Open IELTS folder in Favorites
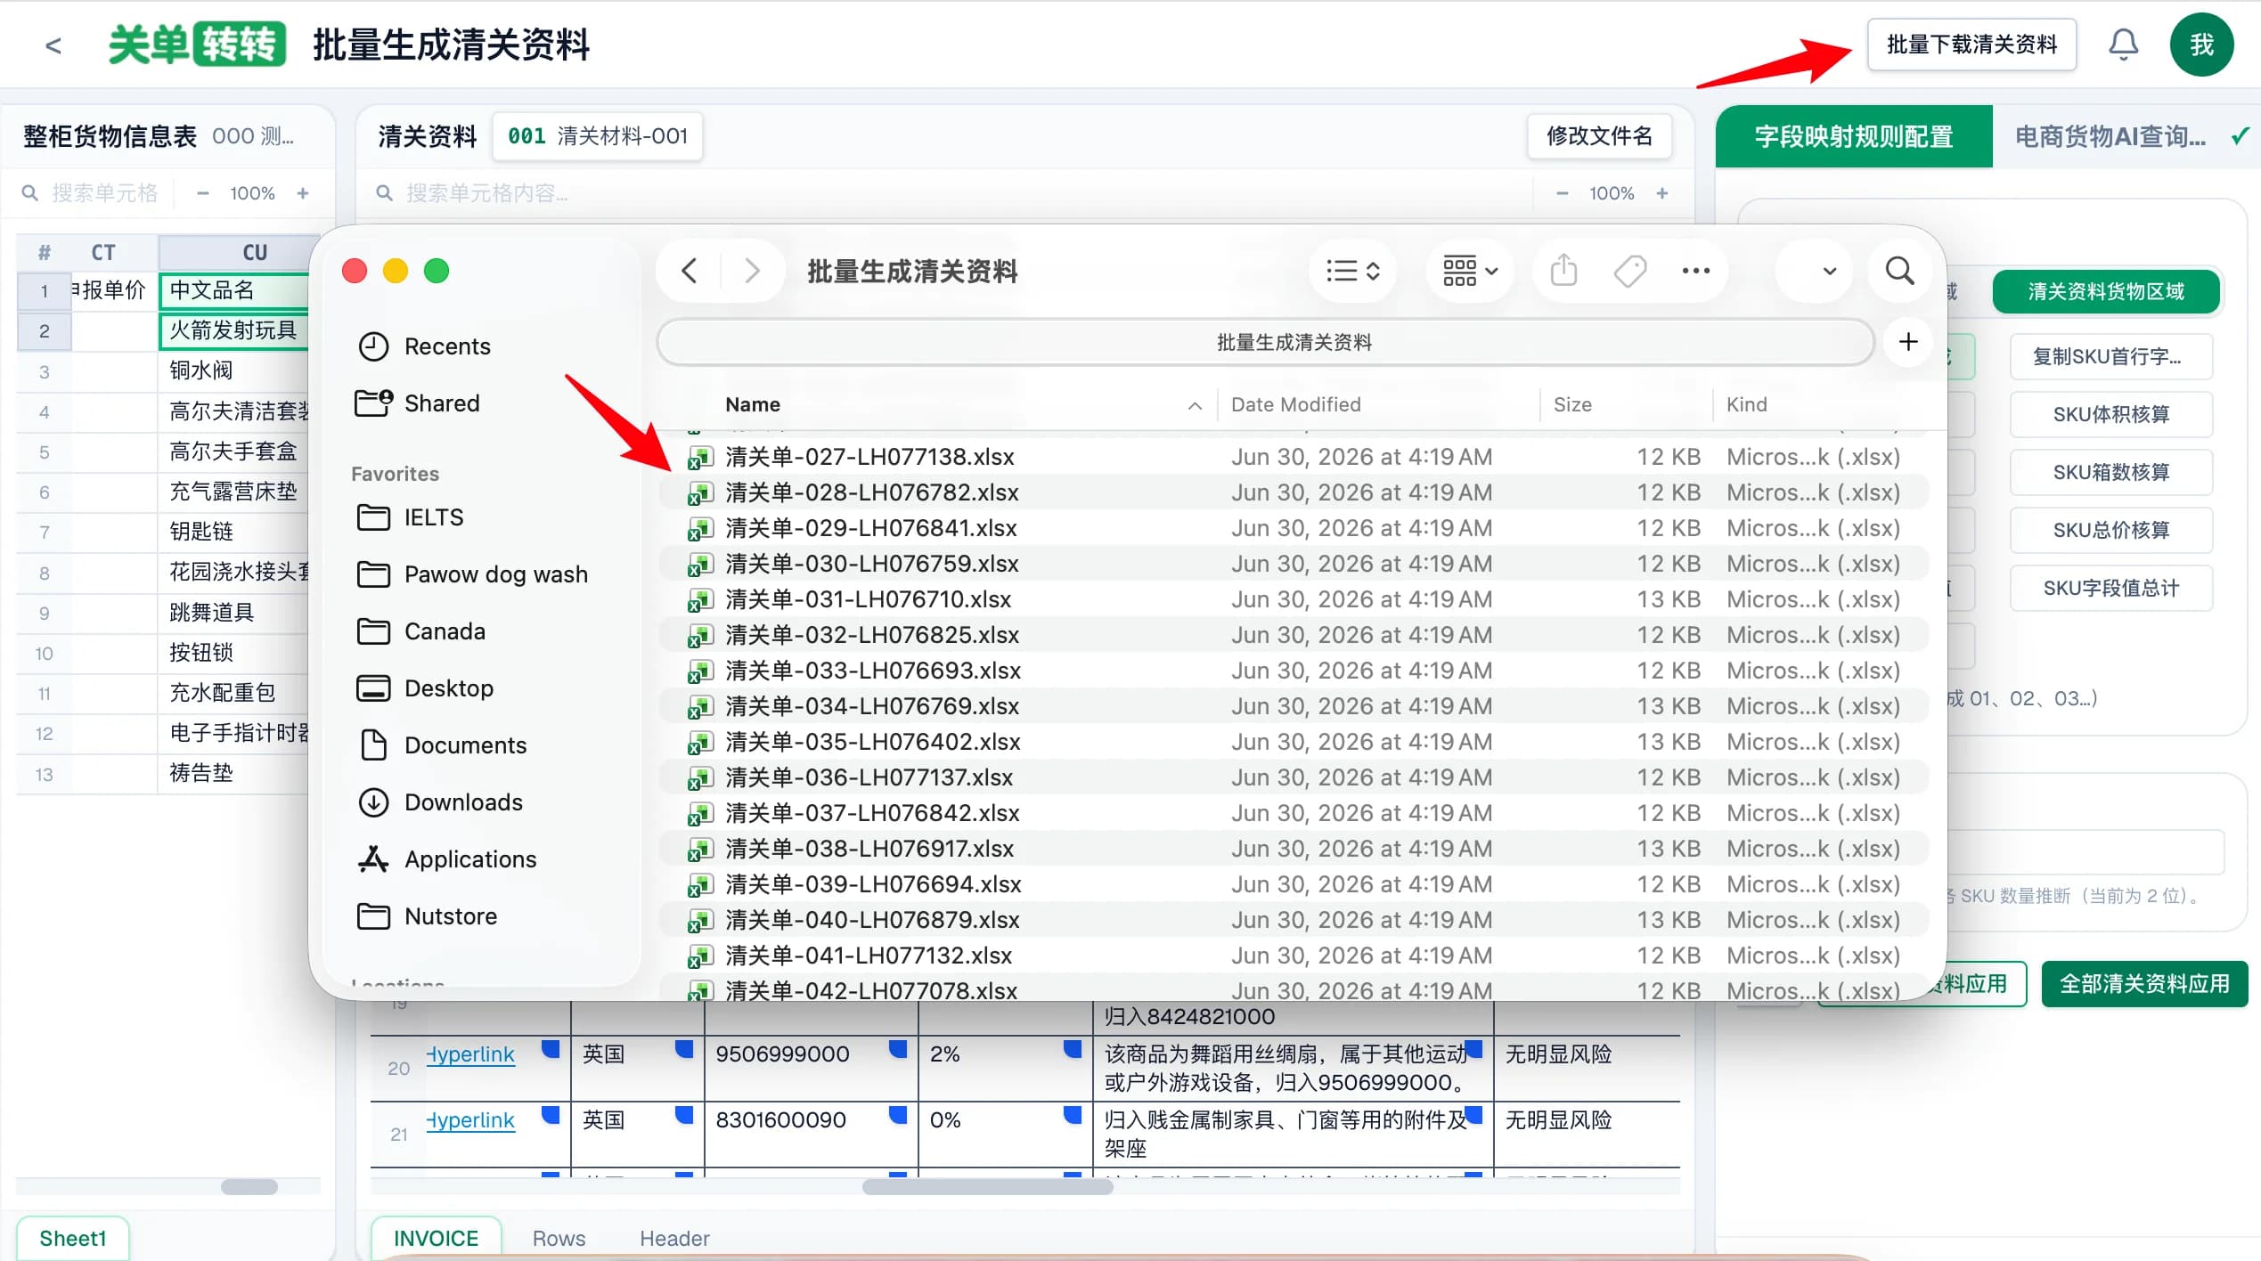Viewport: 2261px width, 1261px height. 433,517
